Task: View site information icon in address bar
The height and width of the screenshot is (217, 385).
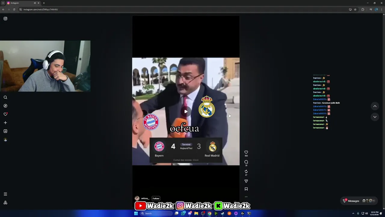Action: point(20,9)
